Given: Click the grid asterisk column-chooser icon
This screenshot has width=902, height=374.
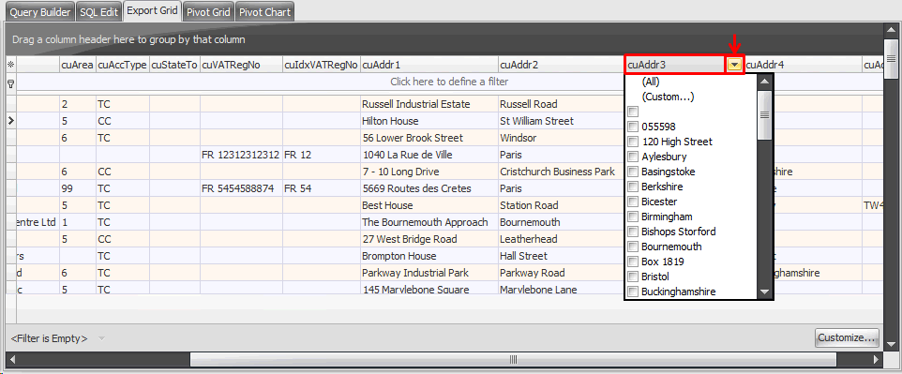Looking at the screenshot, I should coord(10,65).
